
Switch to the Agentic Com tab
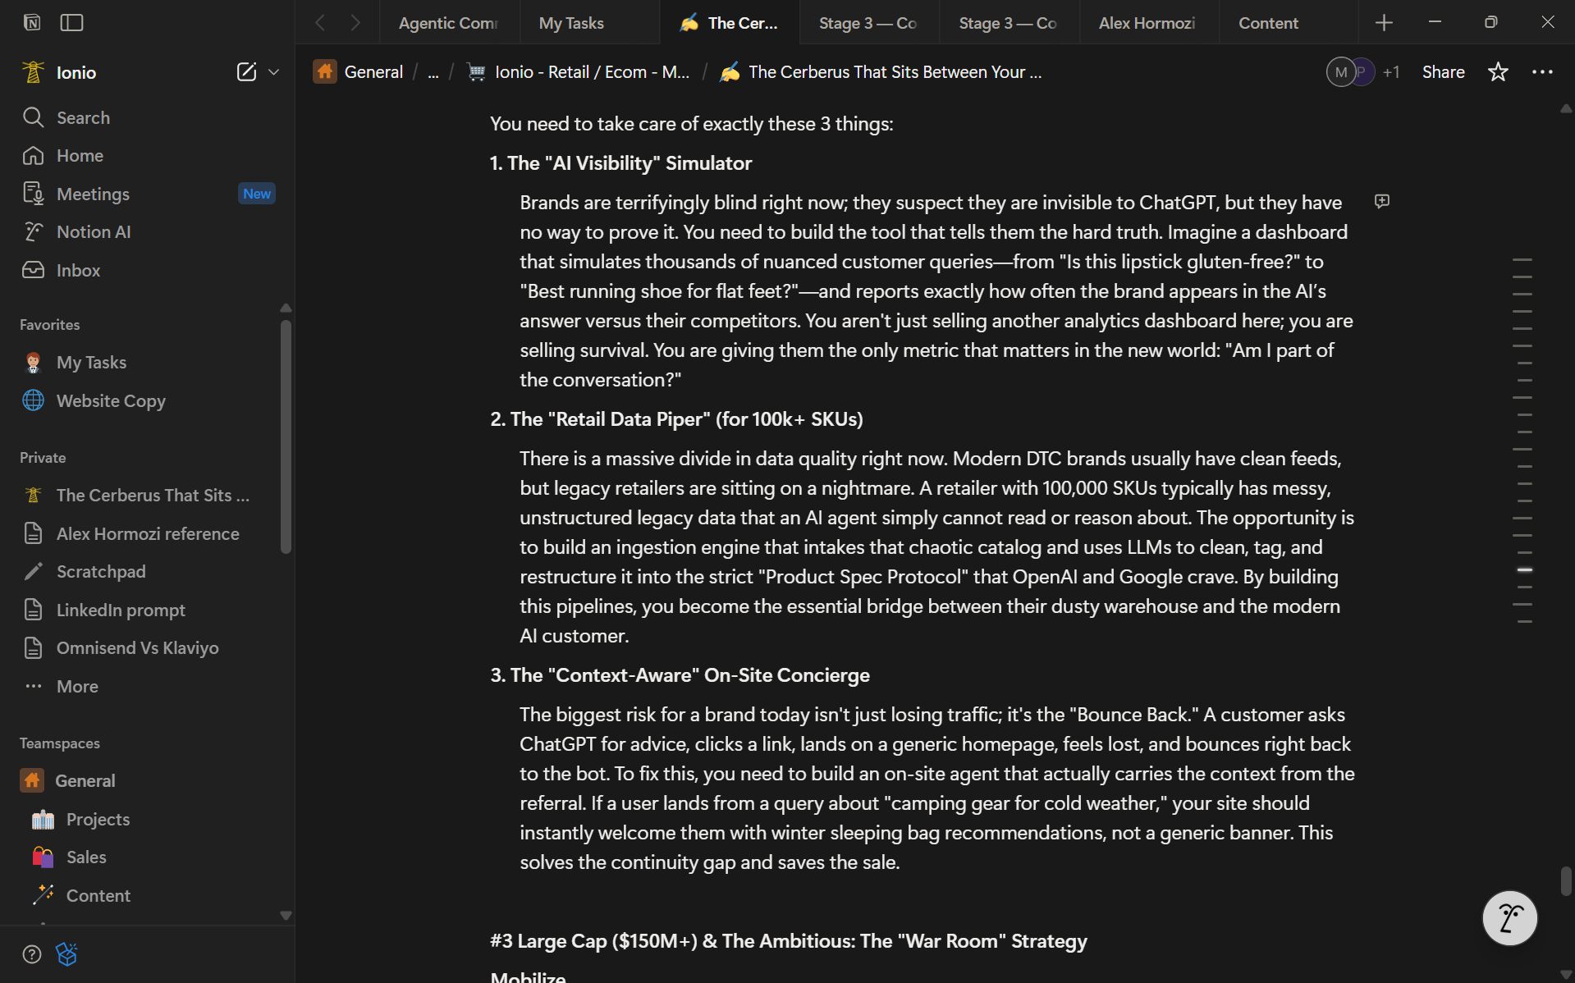pyautogui.click(x=449, y=23)
